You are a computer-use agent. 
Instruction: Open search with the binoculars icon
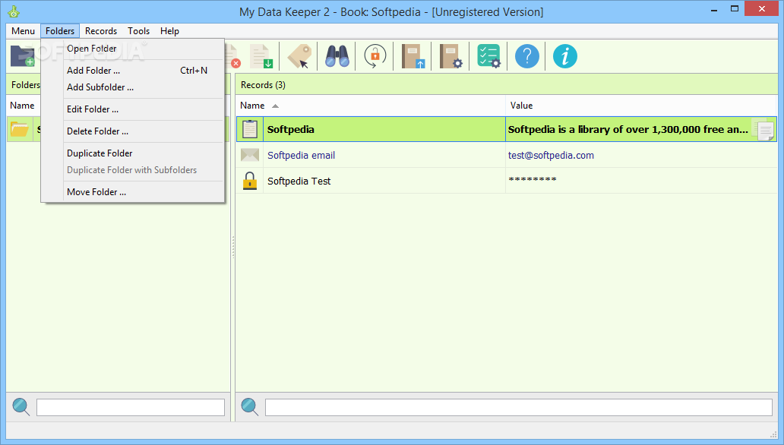337,56
